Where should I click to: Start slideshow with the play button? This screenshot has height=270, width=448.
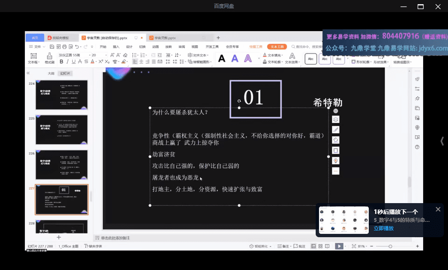[x=339, y=245]
